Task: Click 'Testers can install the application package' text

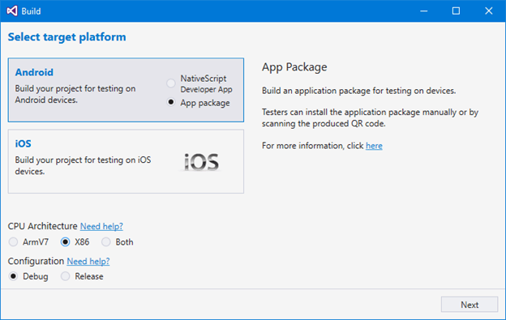Action: tap(370, 117)
